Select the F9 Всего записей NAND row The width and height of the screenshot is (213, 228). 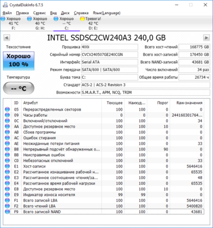click(107, 211)
